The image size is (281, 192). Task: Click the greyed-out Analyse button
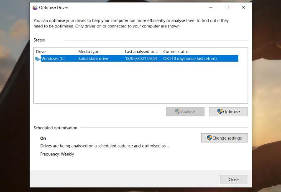[x=185, y=112]
